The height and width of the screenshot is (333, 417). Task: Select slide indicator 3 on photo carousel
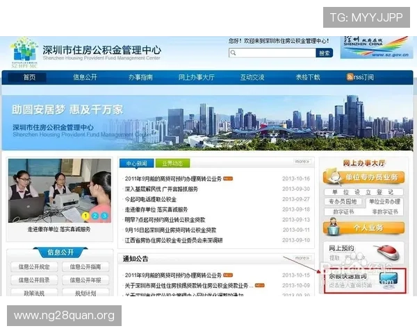coord(104,216)
